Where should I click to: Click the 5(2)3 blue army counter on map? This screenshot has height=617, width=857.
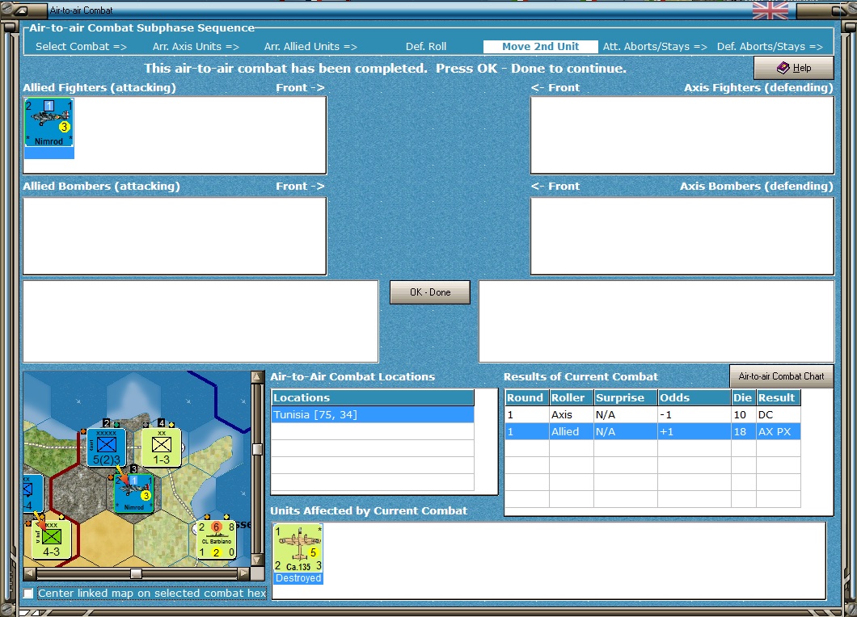tap(106, 447)
